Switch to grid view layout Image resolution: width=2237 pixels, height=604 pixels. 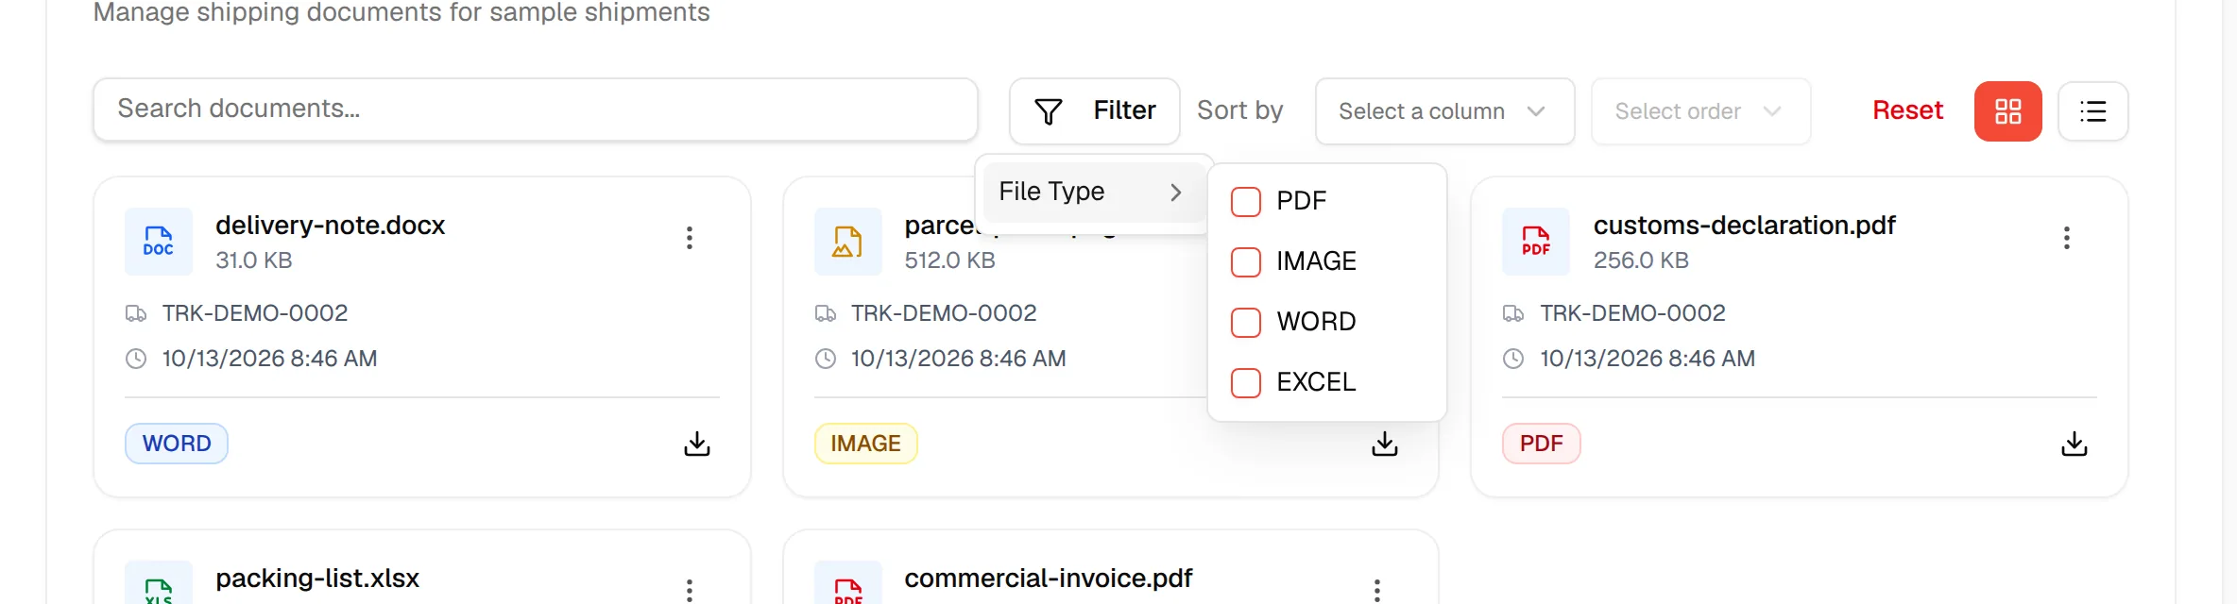2007,111
